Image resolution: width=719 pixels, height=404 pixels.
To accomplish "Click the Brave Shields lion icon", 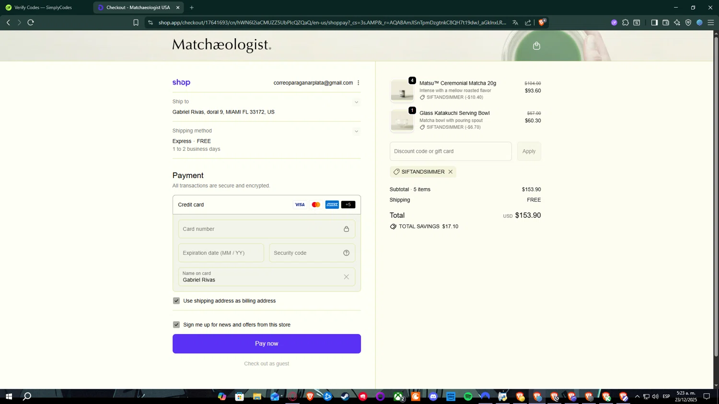I will 542,22.
